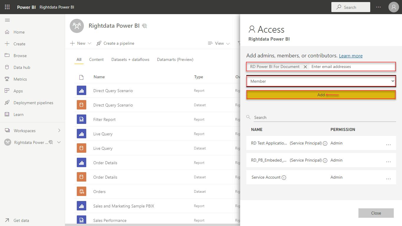Open the app launcher waffle icon
Screen dimensions: 402x226
tap(7, 7)
